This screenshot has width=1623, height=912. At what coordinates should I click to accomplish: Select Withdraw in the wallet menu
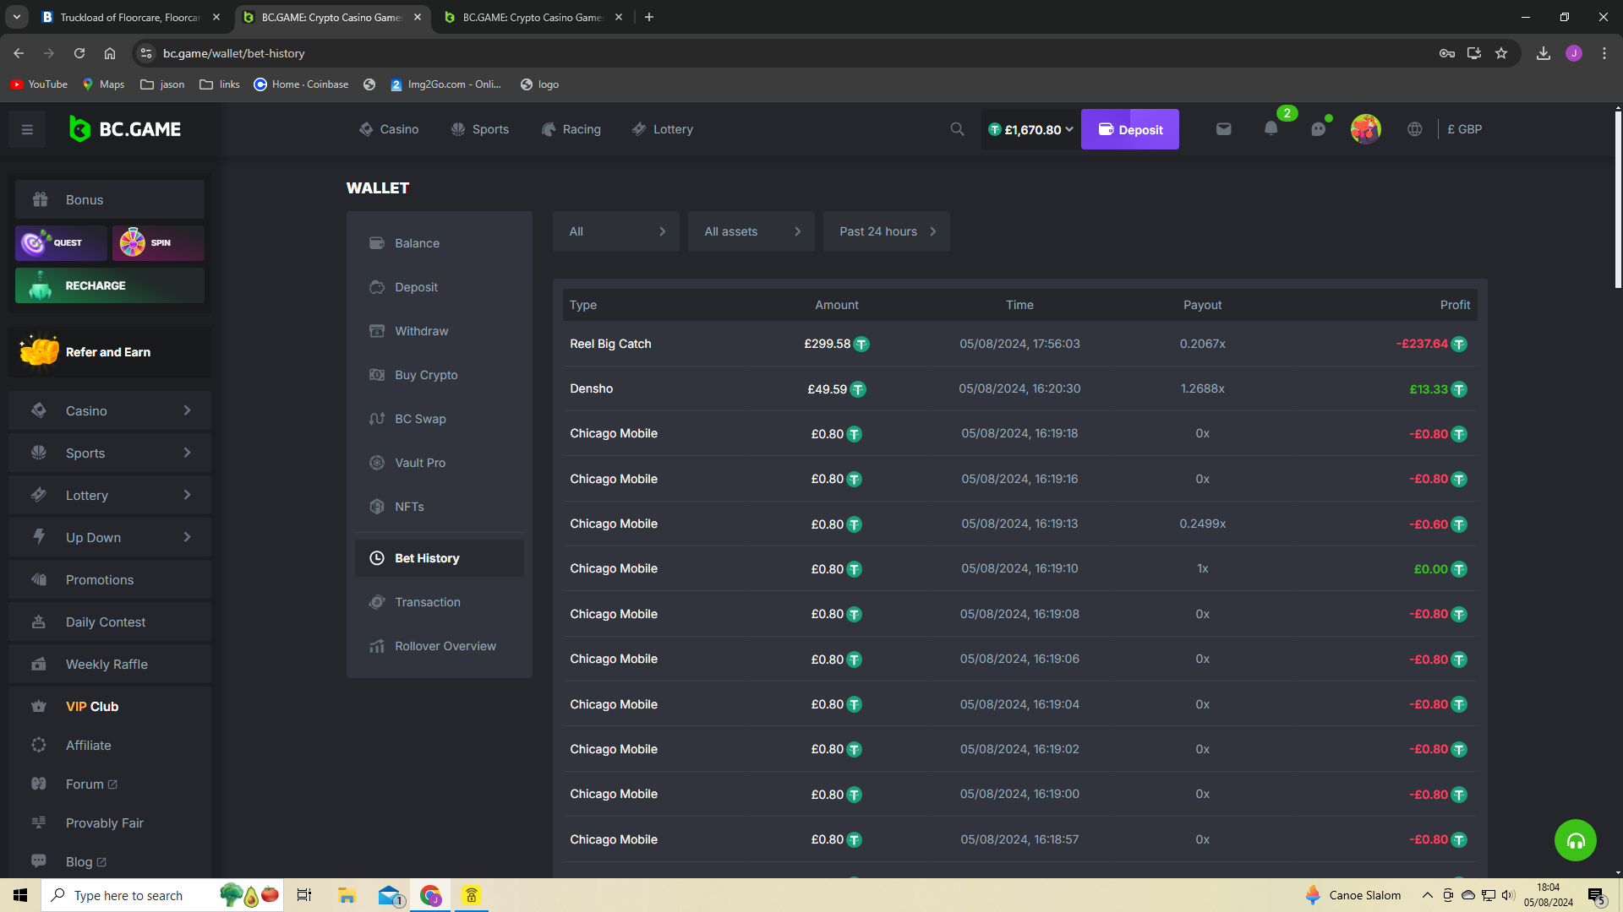point(440,331)
